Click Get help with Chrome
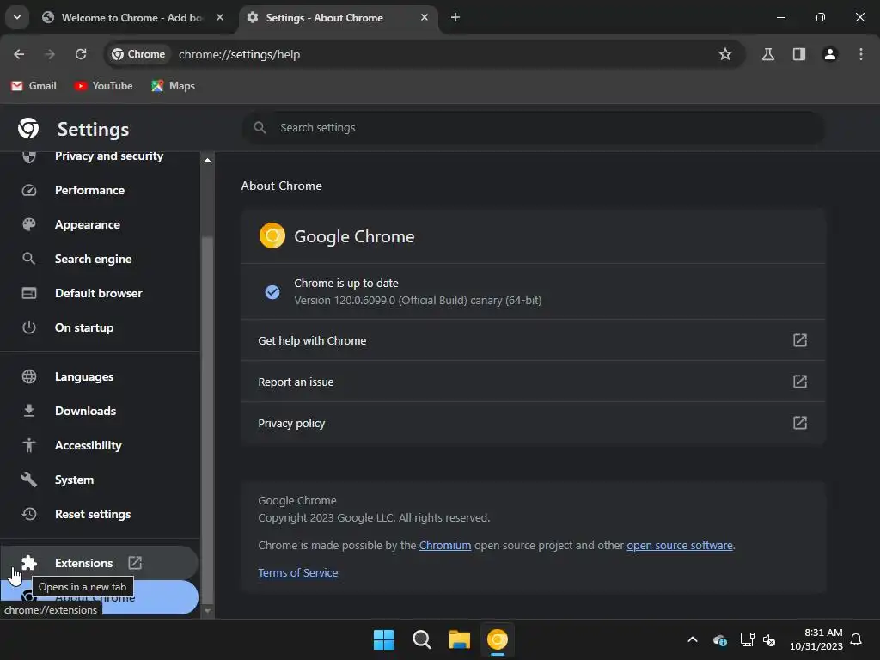The image size is (880, 660). pos(533,340)
